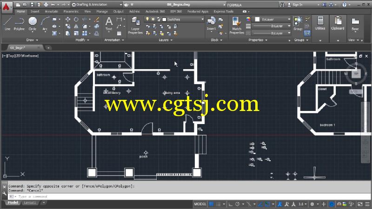Viewport: 372px width, 209px height.
Task: Click the Rotate tool in Modify panel
Action: click(x=76, y=20)
